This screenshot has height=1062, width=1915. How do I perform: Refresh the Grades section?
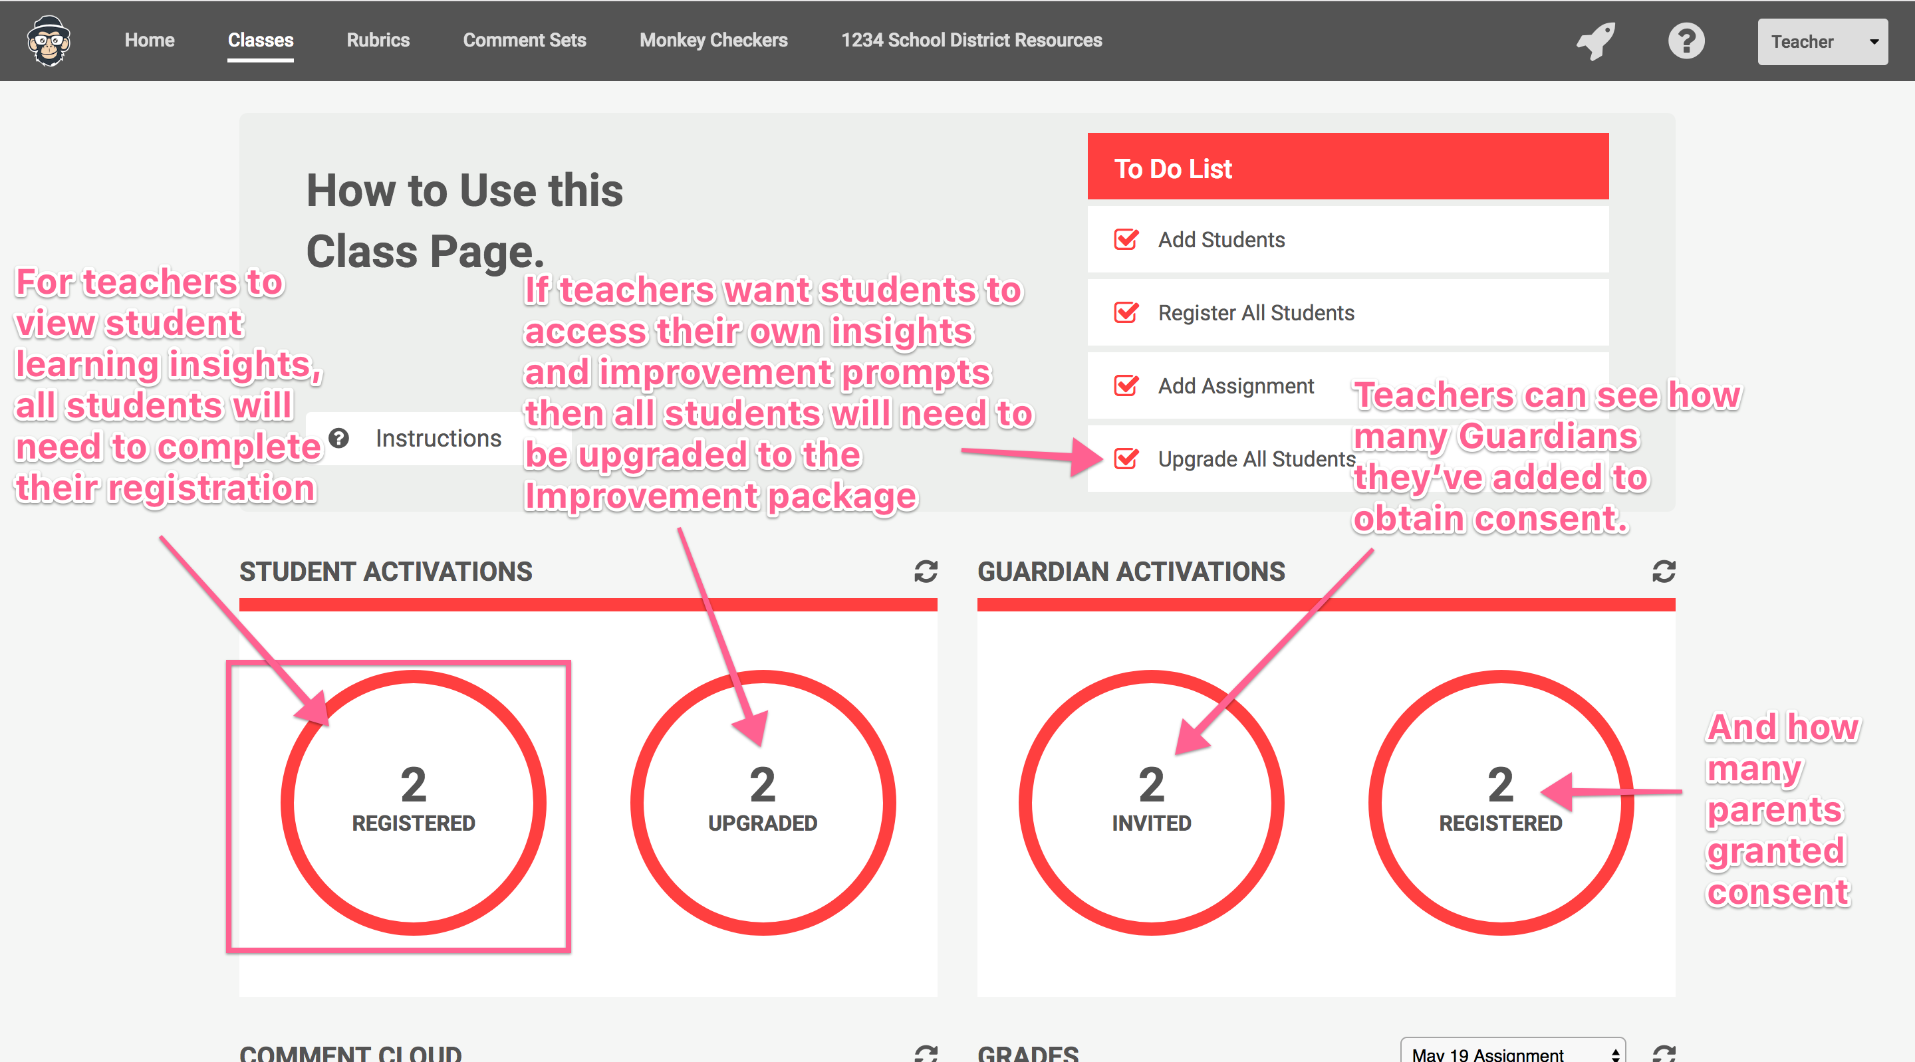[1664, 1053]
